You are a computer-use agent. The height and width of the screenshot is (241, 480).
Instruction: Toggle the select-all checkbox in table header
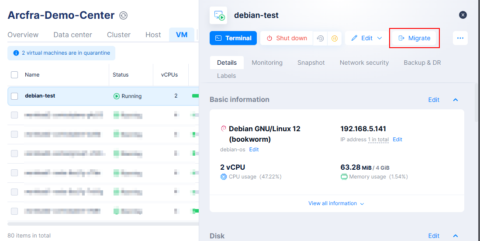14,75
